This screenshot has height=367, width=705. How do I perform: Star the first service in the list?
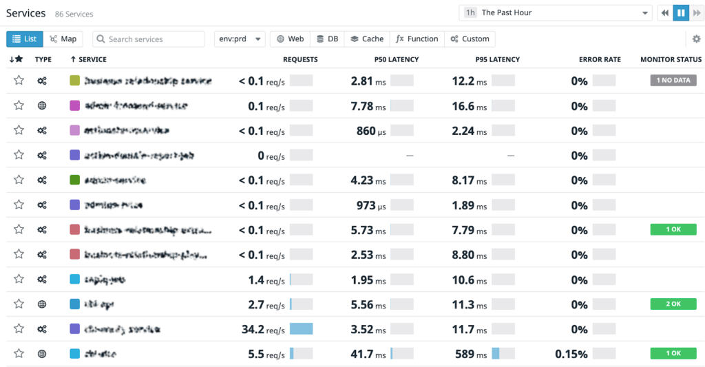[19, 81]
